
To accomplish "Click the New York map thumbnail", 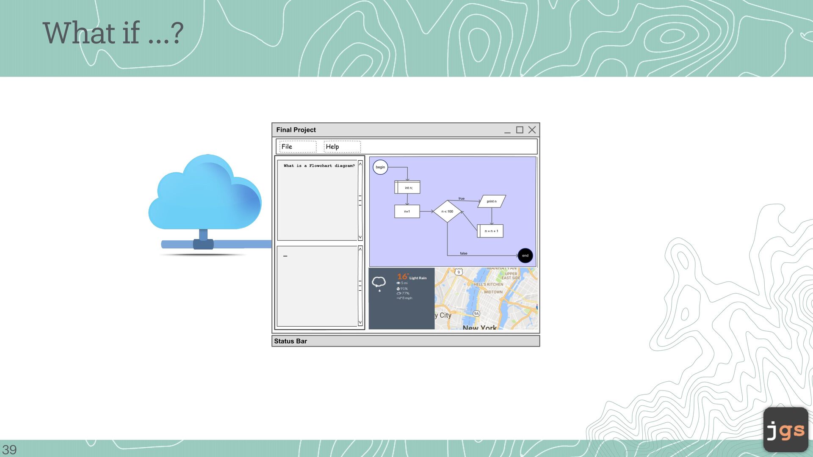I will 486,299.
